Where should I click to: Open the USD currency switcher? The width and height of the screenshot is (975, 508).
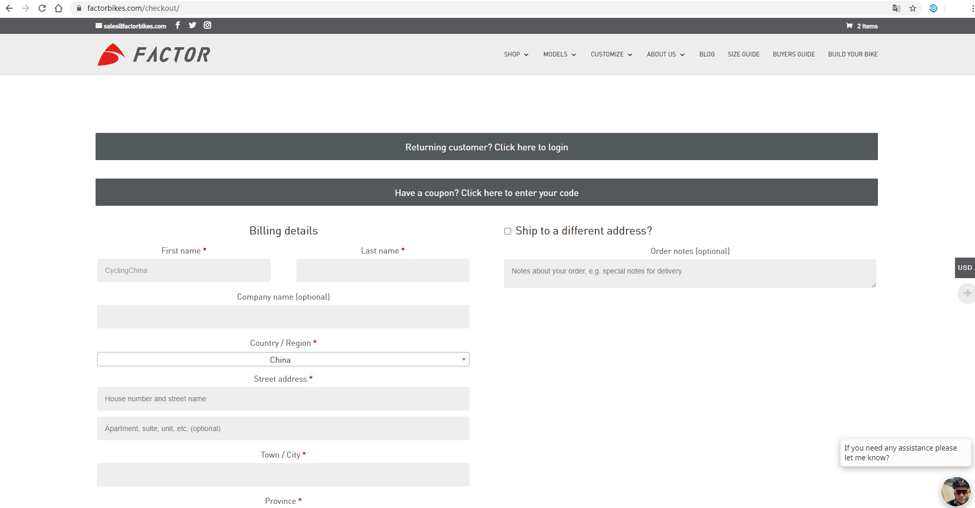point(965,268)
